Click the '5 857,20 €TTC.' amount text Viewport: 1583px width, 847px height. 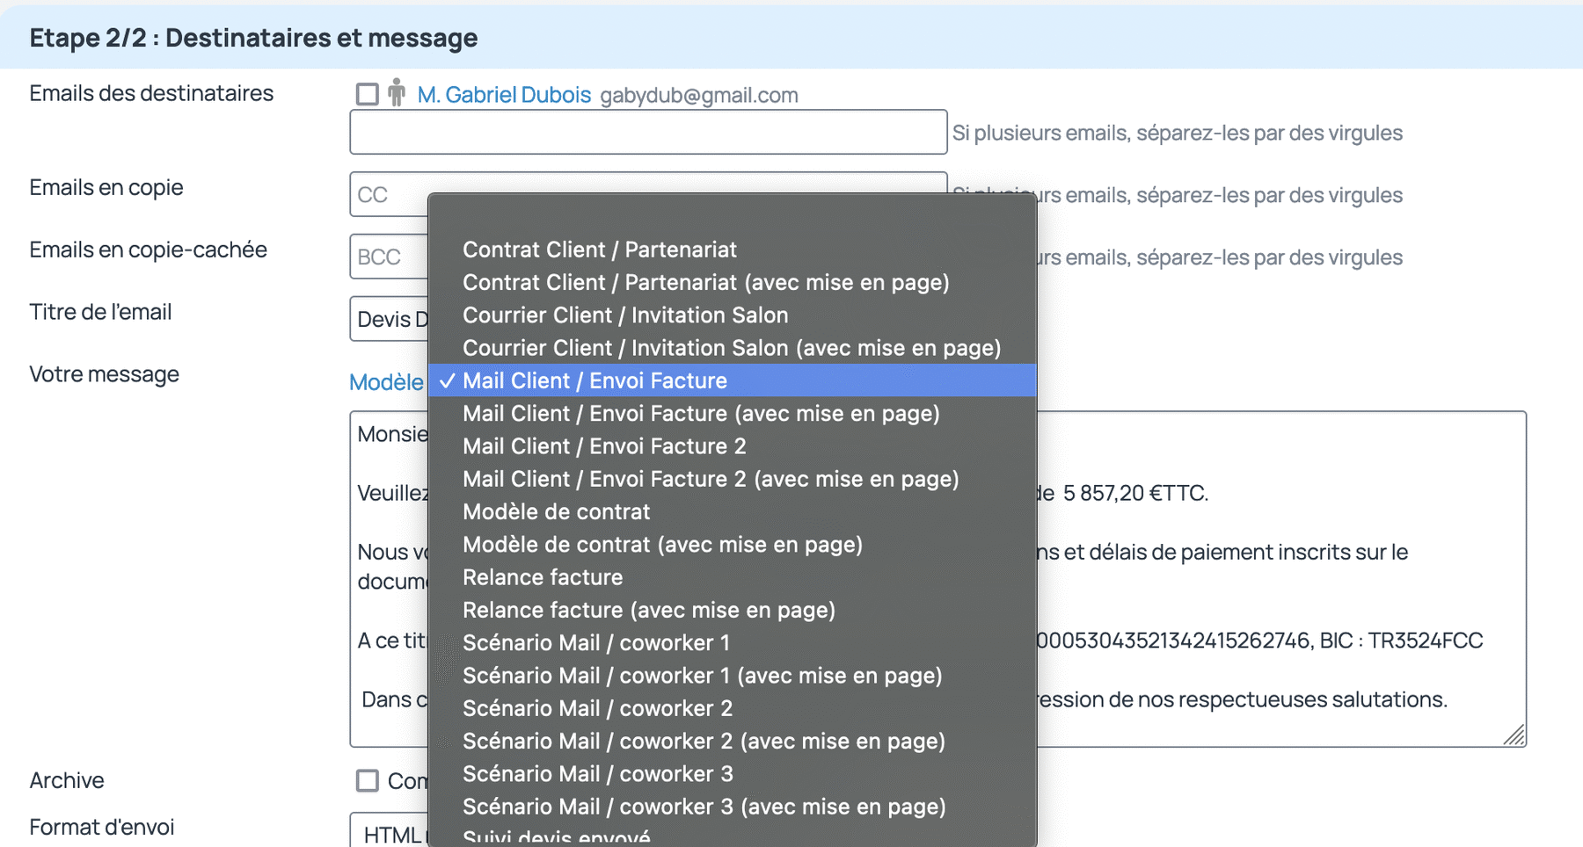pos(1135,493)
